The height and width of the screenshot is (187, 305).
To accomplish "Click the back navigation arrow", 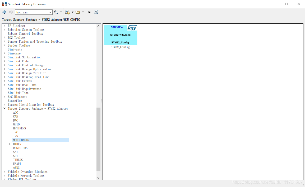I will pos(4,12).
